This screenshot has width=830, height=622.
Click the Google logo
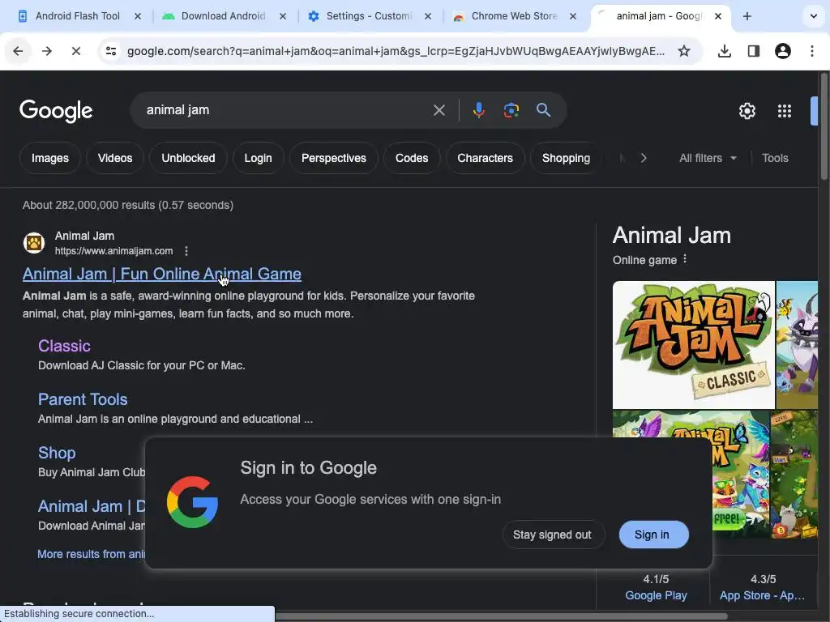(56, 111)
